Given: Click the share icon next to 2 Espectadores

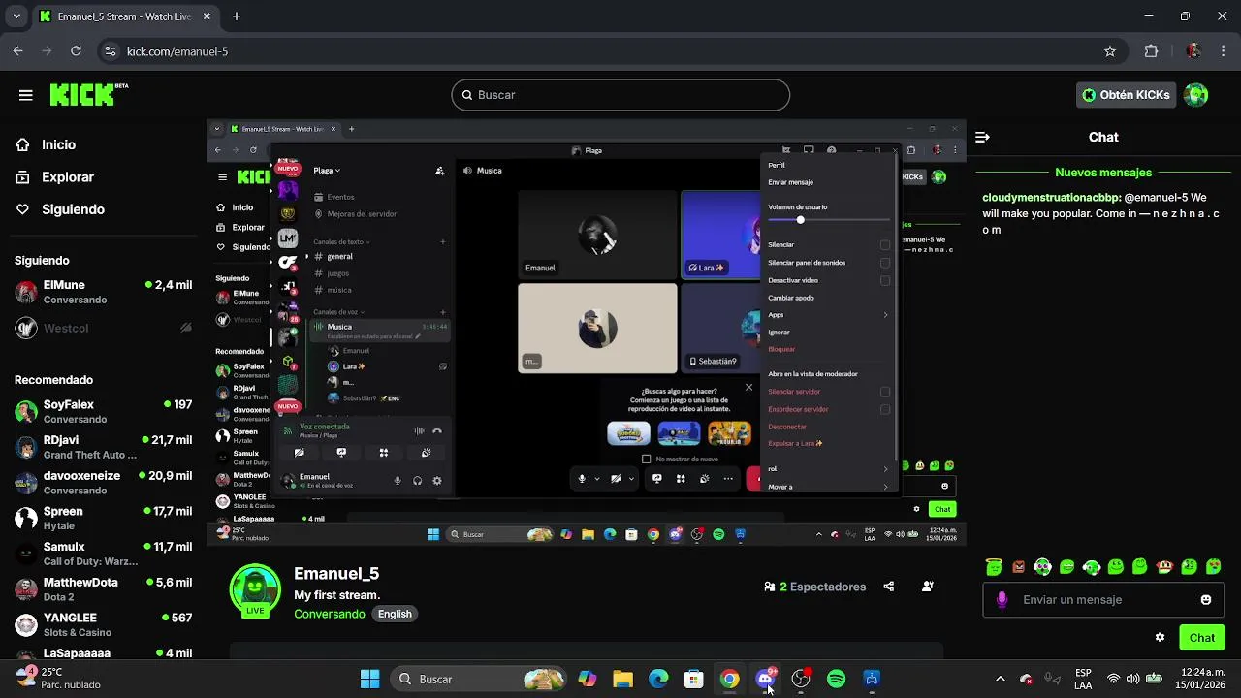Looking at the screenshot, I should (889, 587).
